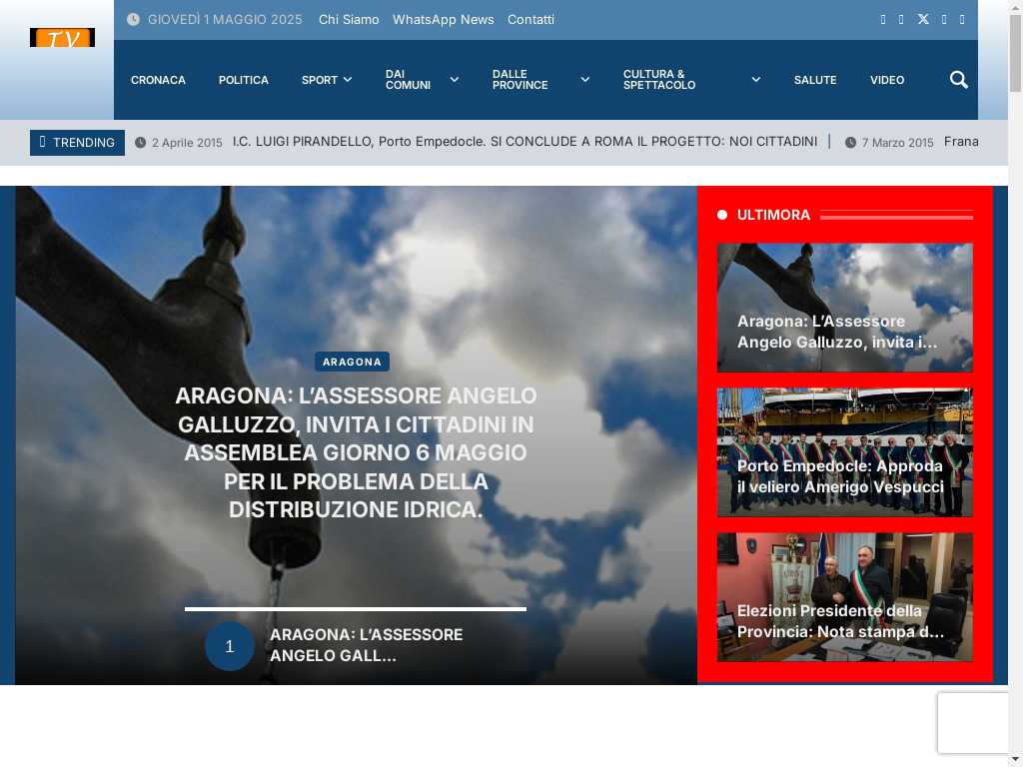This screenshot has width=1023, height=767.
Task: Click the Aragona category badge
Action: click(352, 362)
